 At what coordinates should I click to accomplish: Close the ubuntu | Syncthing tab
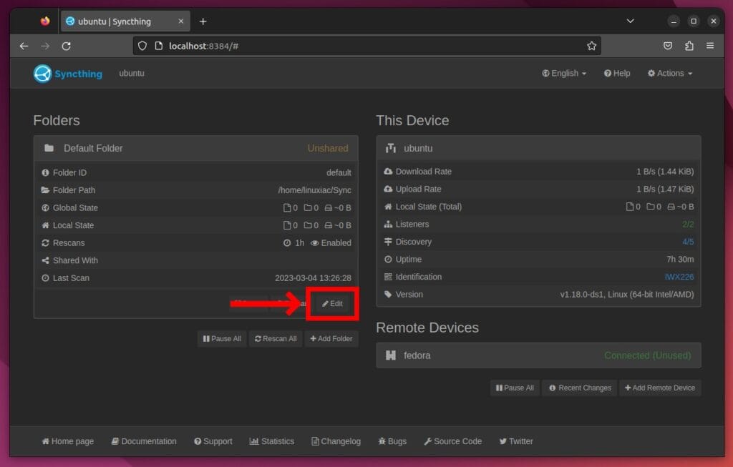[181, 21]
